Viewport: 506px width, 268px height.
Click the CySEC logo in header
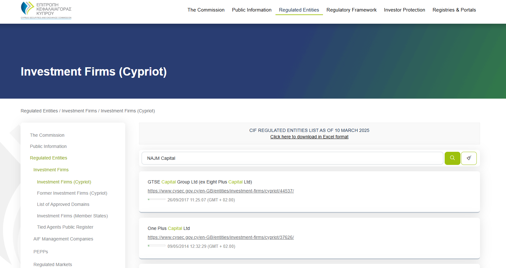coord(46,10)
